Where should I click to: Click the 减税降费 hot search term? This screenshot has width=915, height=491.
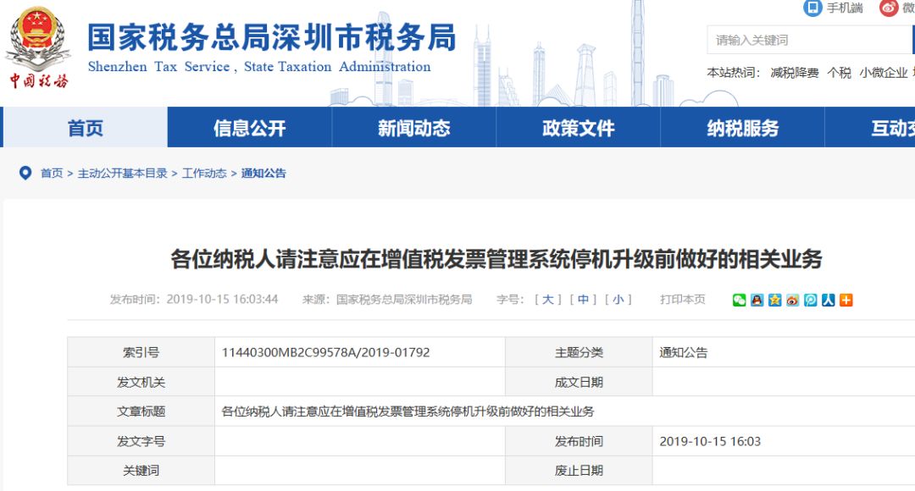click(x=794, y=73)
